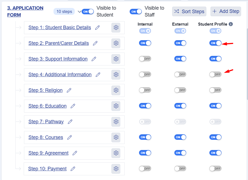Open gear settings for Step 3: Support Information
248x180 pixels.
coord(116,59)
